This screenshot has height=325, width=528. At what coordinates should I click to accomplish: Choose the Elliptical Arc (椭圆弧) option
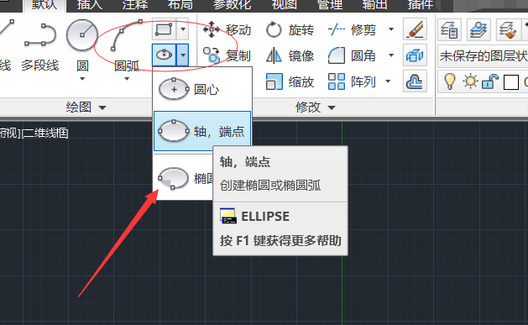[x=184, y=178]
